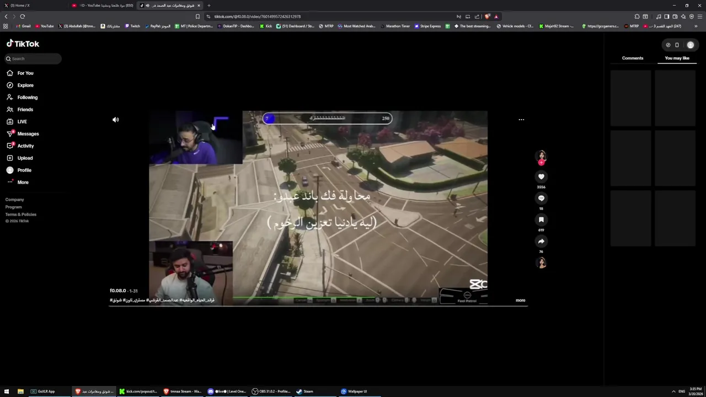Open Brave Shields lion icon
This screenshot has width=706, height=397.
point(487,17)
